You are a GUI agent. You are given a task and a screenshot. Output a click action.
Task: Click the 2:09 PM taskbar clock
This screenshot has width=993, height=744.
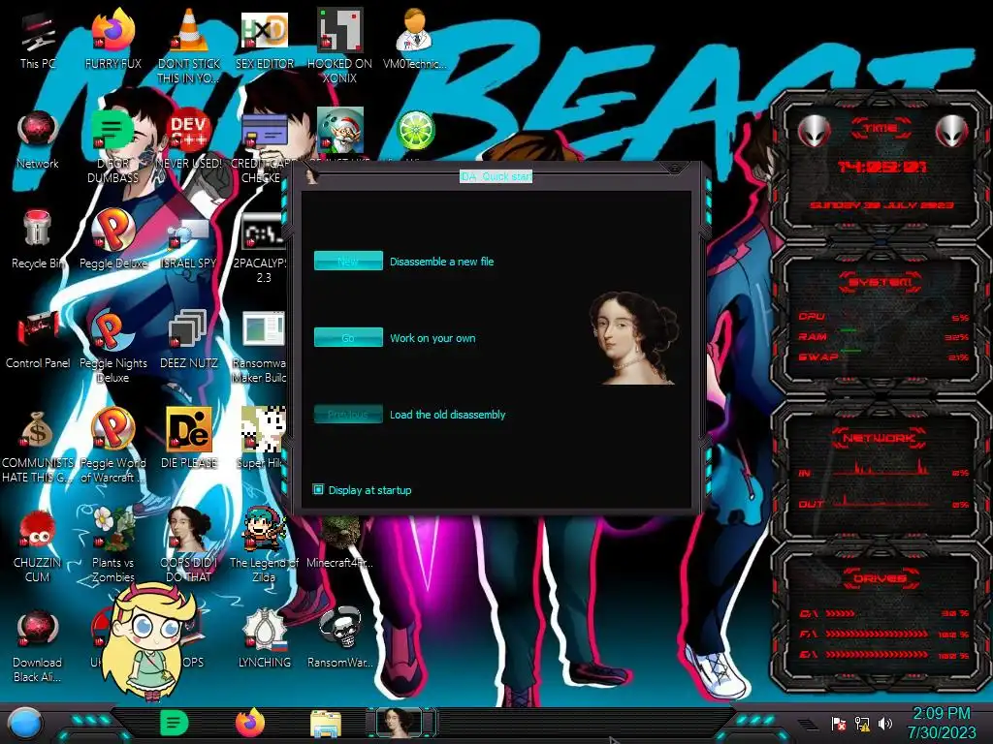[942, 723]
